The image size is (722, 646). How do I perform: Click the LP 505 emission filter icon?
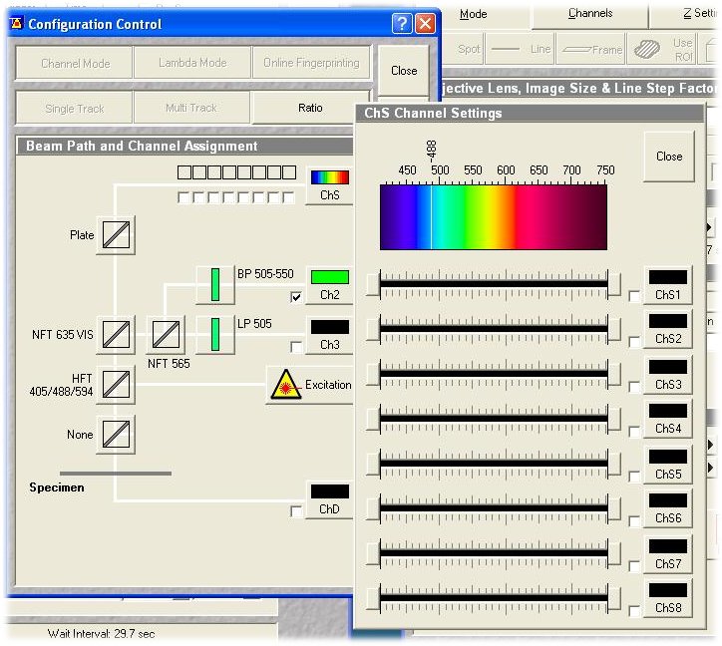[x=214, y=335]
